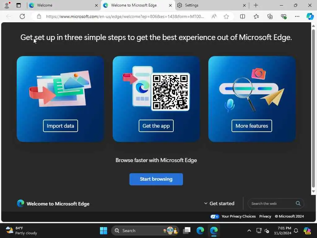Viewport: 317px width, 238px height.
Task: Open Your Privacy Choices link
Action: click(x=239, y=216)
